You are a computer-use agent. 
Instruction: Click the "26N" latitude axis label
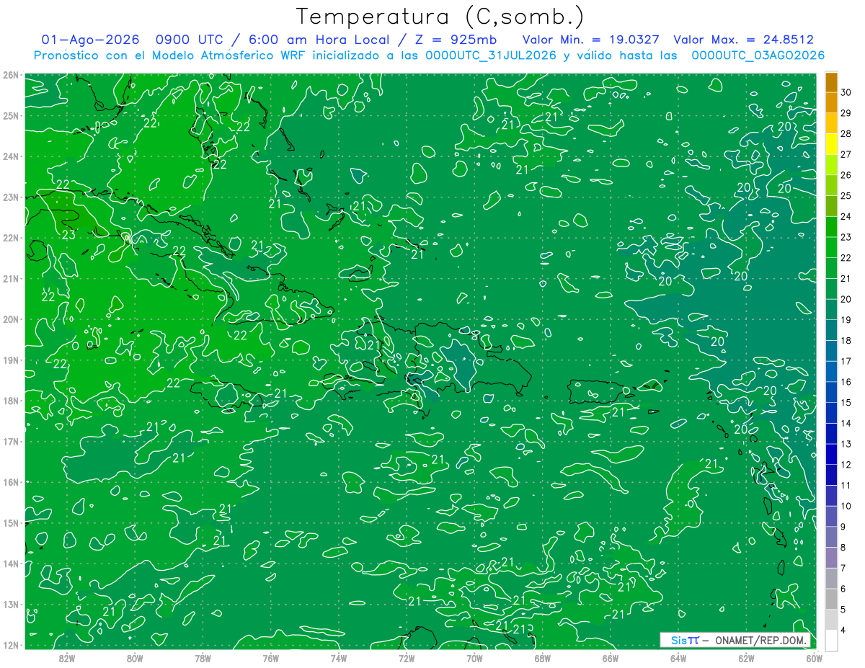[x=11, y=75]
